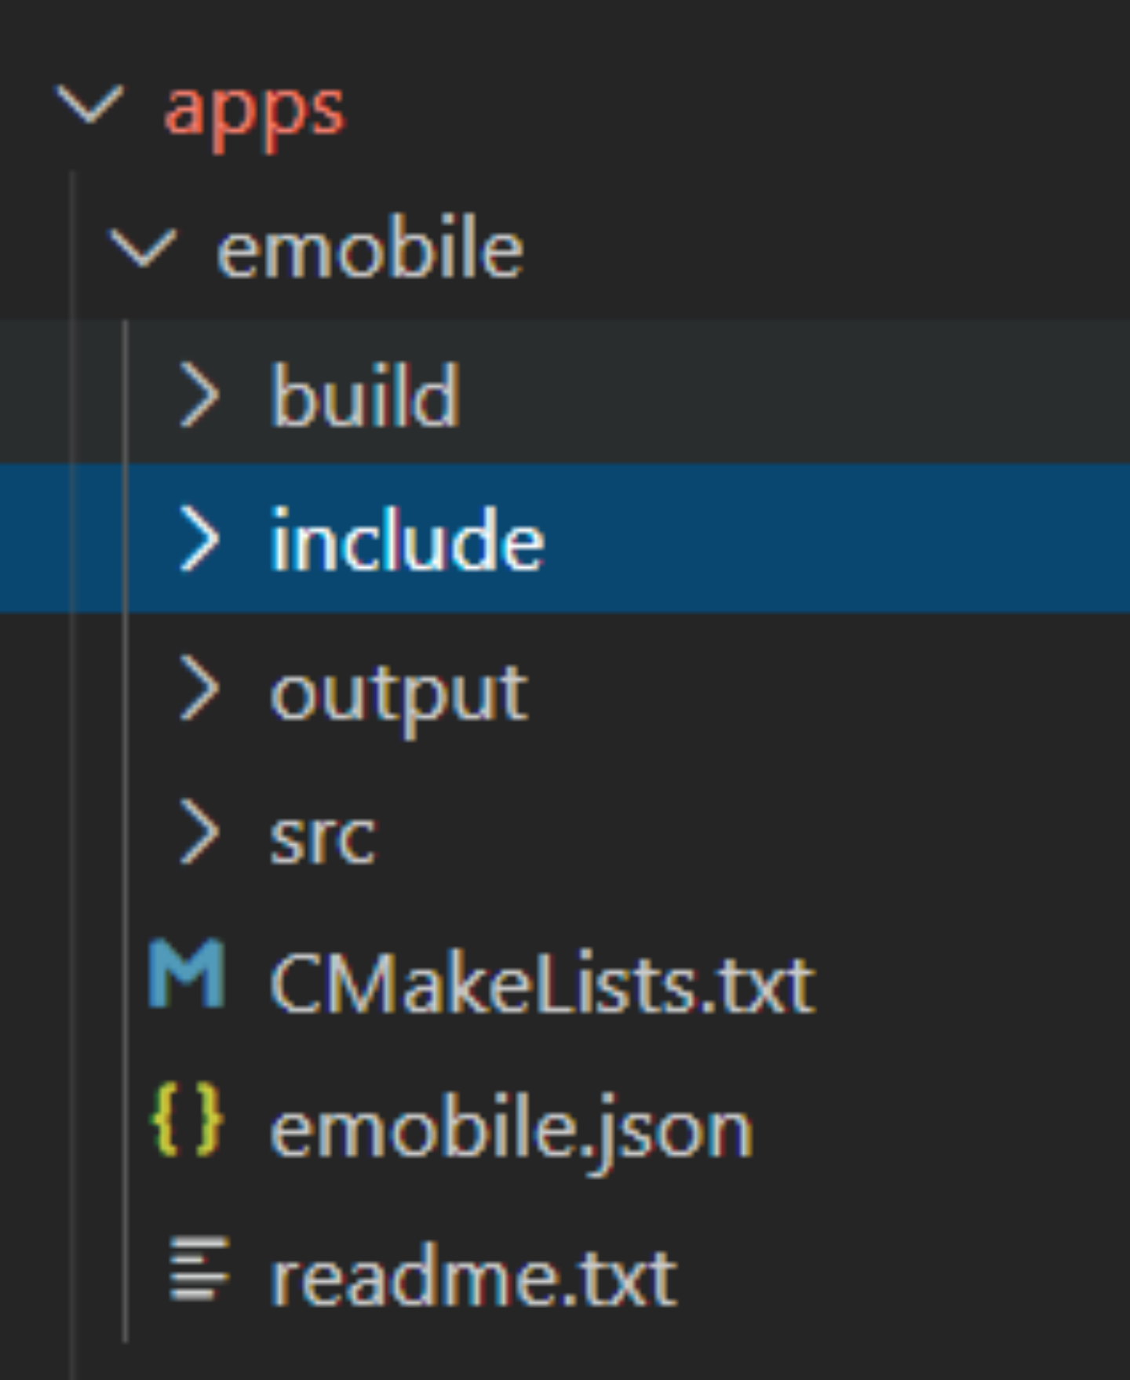Select the src folder name

323,838
